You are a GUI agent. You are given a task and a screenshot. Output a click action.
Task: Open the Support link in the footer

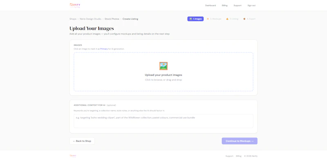click(229, 156)
